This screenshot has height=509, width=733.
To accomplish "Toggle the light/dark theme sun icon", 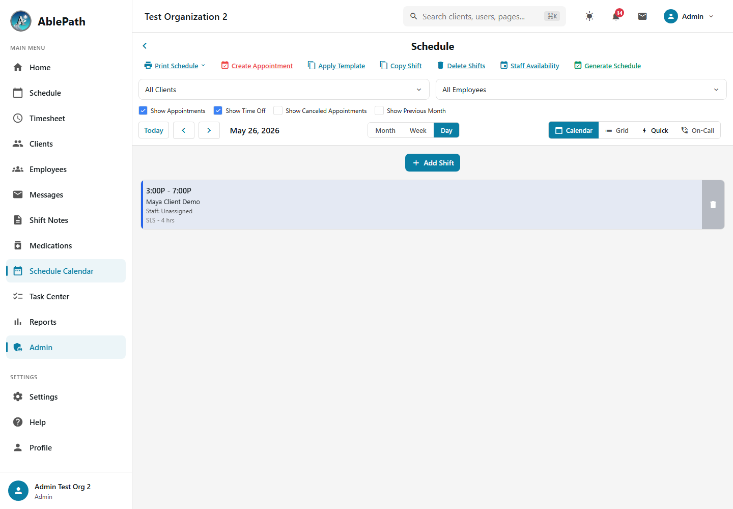I will (x=589, y=16).
